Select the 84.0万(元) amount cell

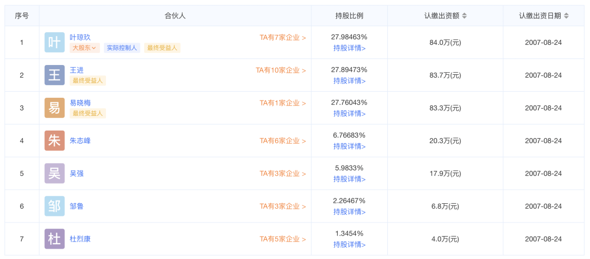point(446,43)
